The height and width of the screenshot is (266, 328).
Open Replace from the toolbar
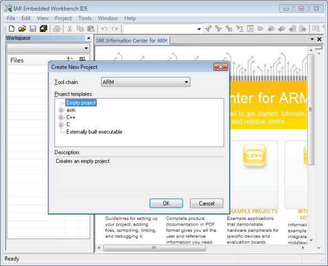pyautogui.click(x=239, y=29)
